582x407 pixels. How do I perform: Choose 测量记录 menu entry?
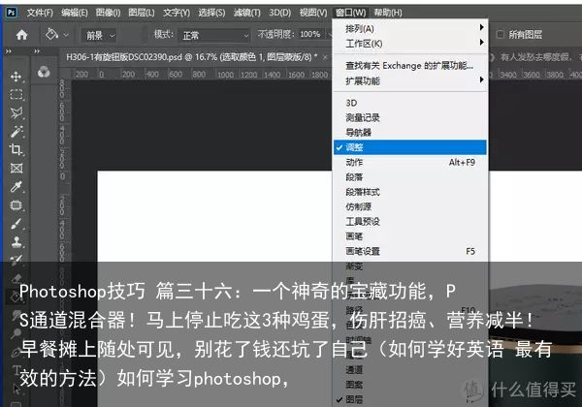point(409,117)
